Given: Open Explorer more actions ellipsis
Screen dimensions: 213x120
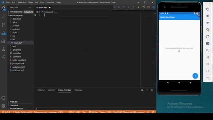Looking at the screenshot, I should 30,7.
